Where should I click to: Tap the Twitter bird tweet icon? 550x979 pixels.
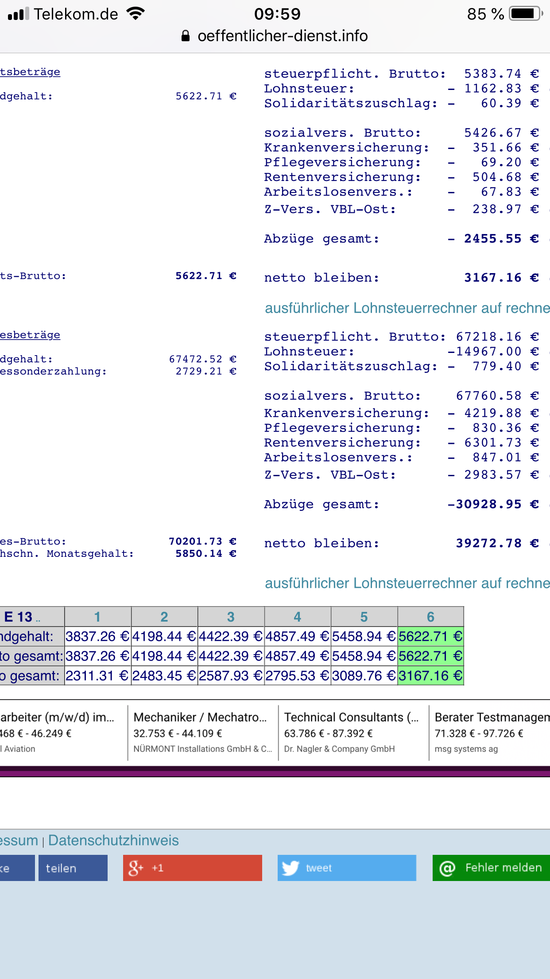pyautogui.click(x=290, y=868)
